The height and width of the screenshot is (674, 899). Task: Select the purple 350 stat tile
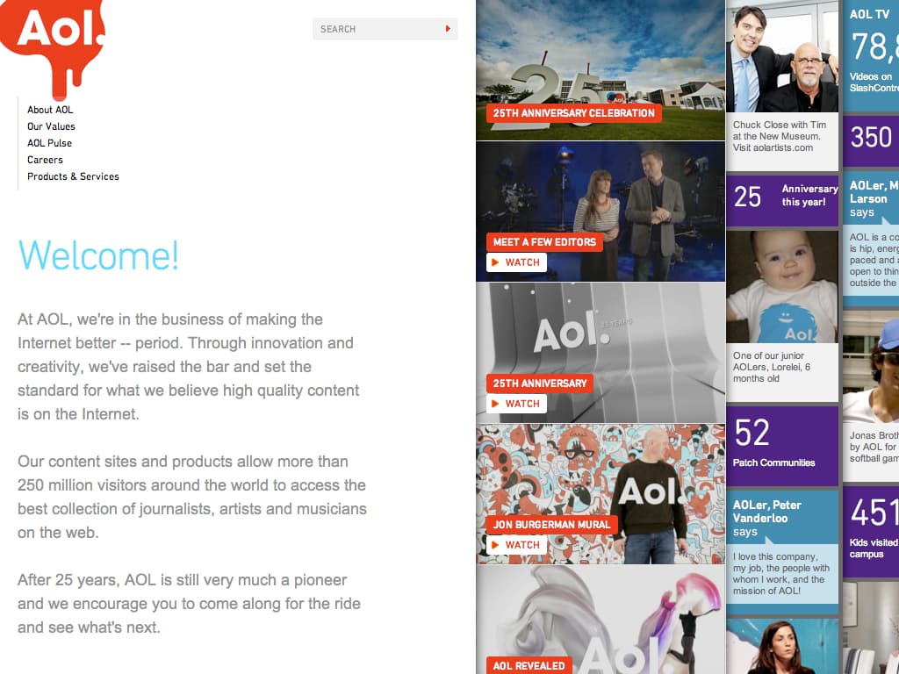point(871,141)
